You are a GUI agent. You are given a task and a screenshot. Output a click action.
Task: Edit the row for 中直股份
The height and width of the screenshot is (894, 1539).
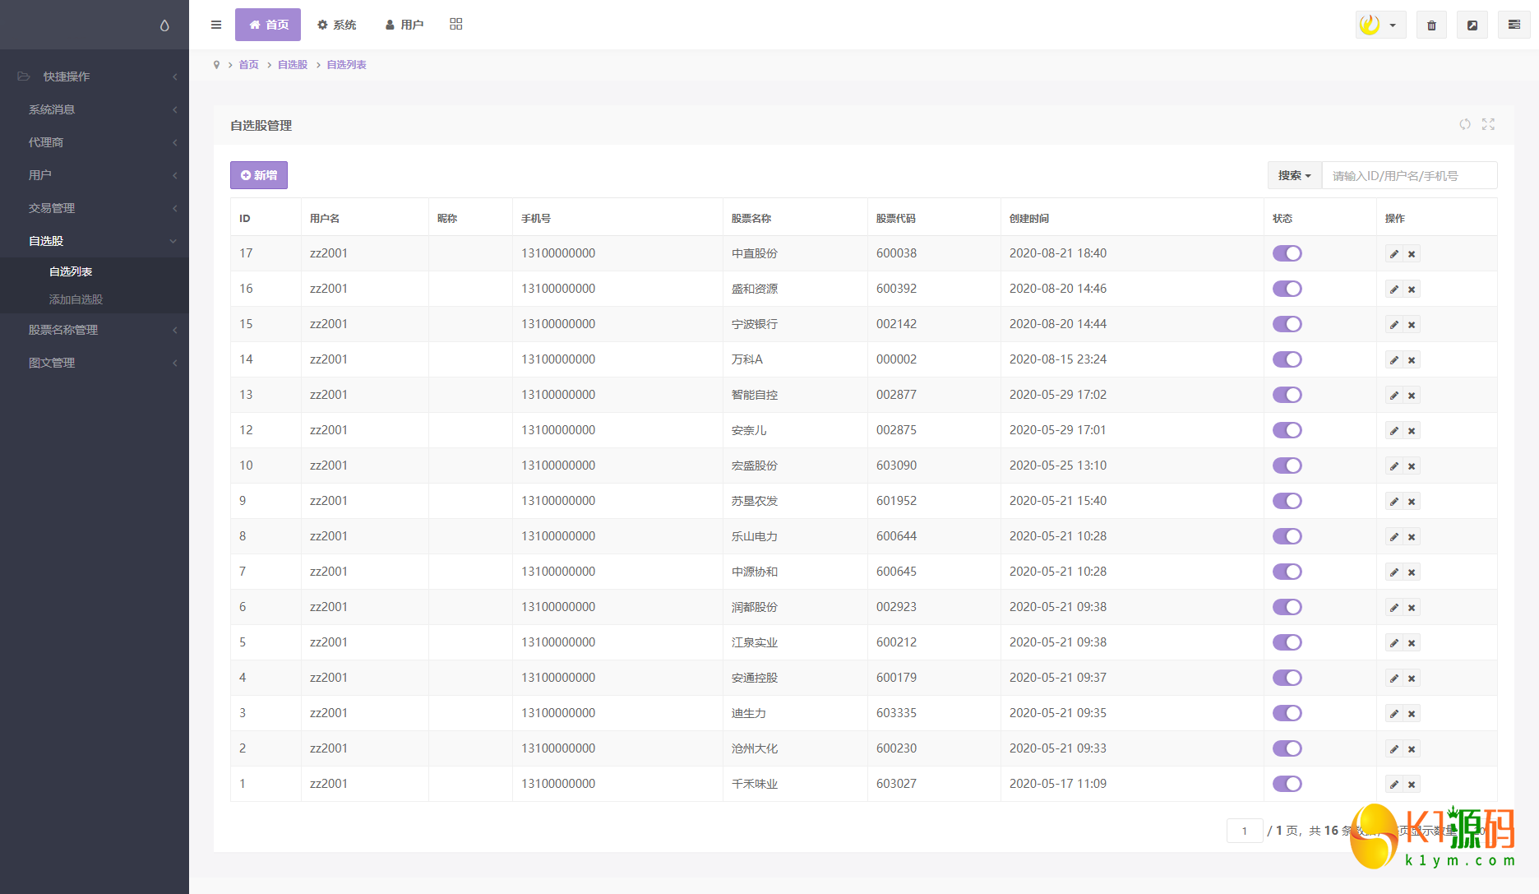click(x=1394, y=254)
